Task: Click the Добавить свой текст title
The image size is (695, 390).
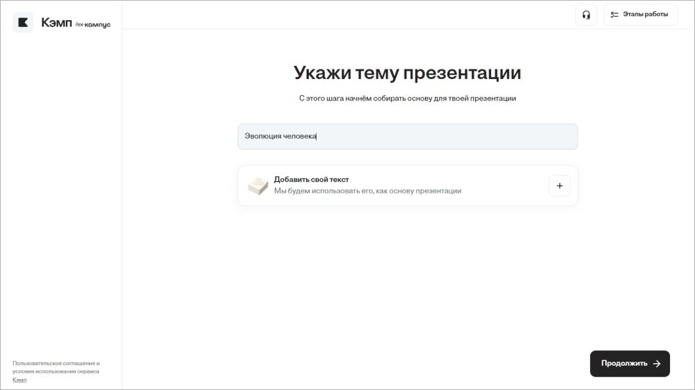Action: tap(311, 180)
